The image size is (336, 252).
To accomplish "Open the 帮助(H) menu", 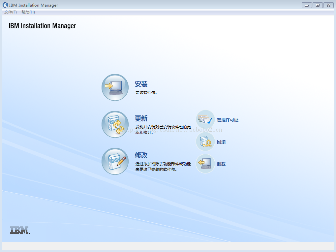I will tap(28, 12).
